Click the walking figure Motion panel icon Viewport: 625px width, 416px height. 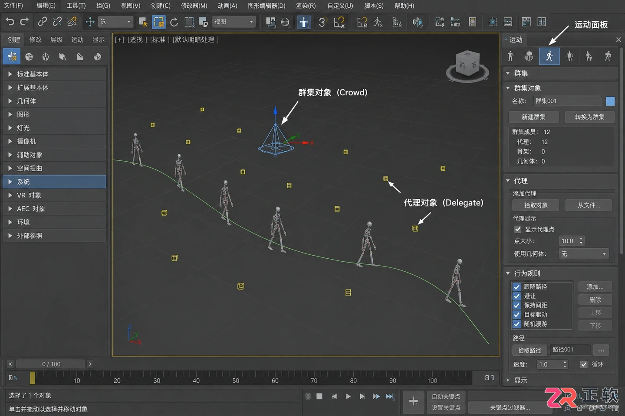pyautogui.click(x=549, y=56)
